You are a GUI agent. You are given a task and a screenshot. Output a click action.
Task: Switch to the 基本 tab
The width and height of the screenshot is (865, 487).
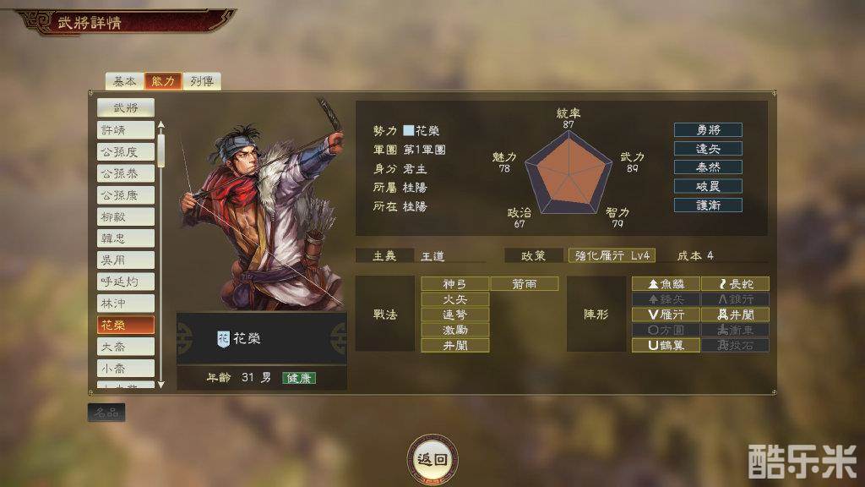124,81
